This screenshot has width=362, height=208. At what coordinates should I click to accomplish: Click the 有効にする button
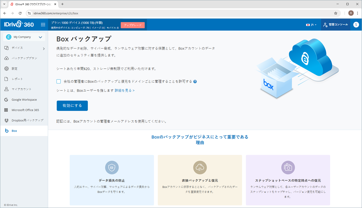72,106
